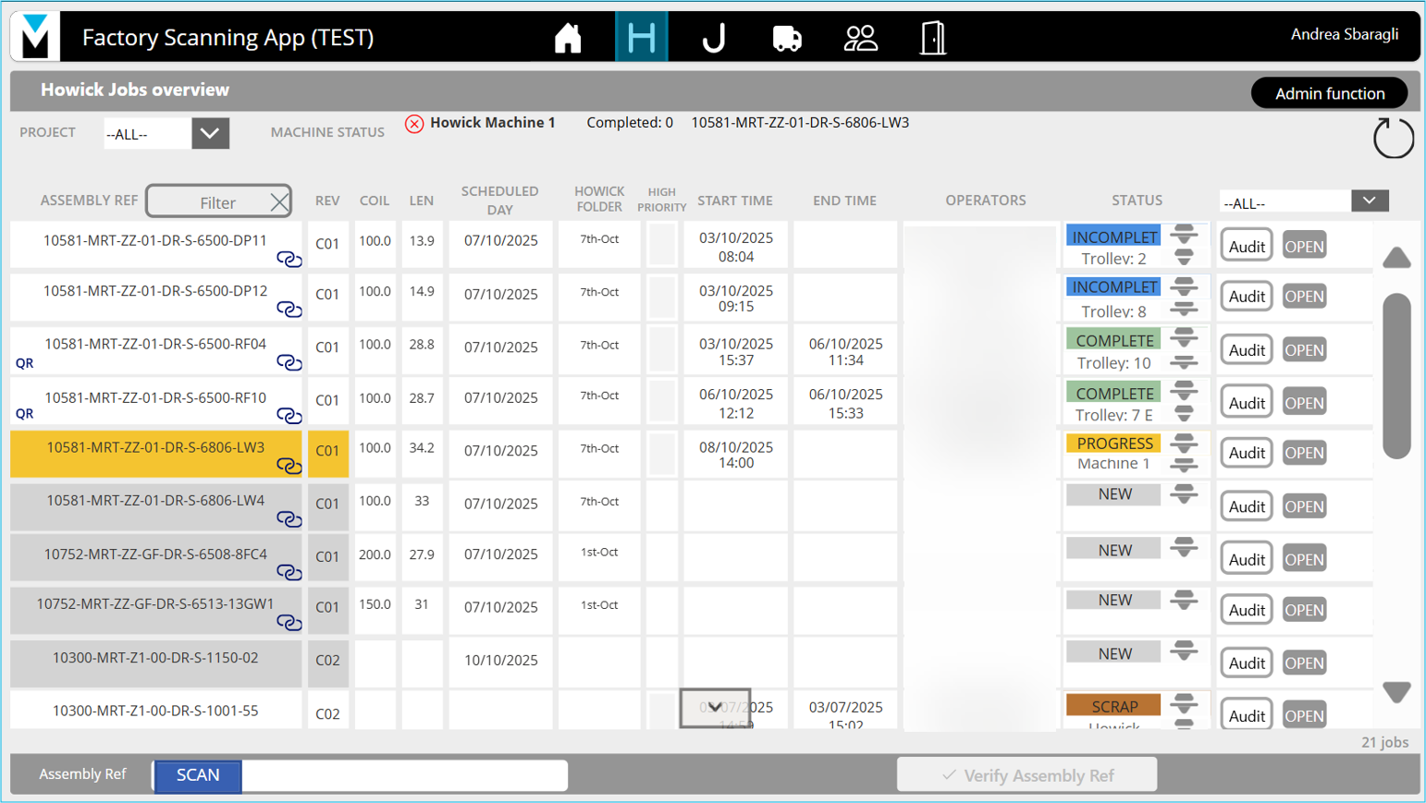Screen dimensions: 1426x803
Task: Click Audit for 6806-LW3 row
Action: 1246,453
